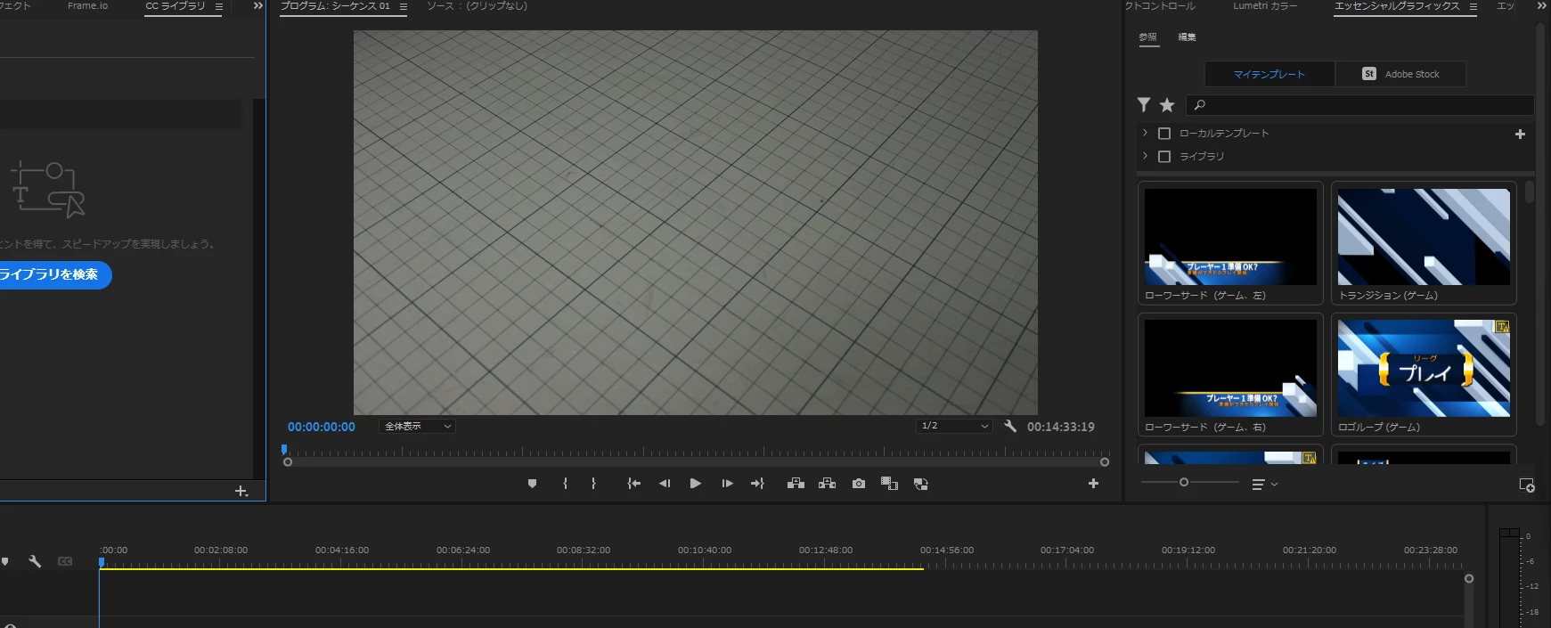Open the zoom level dropdown showing 全体表示
Viewport: 1551px width, 628px height.
click(x=417, y=427)
